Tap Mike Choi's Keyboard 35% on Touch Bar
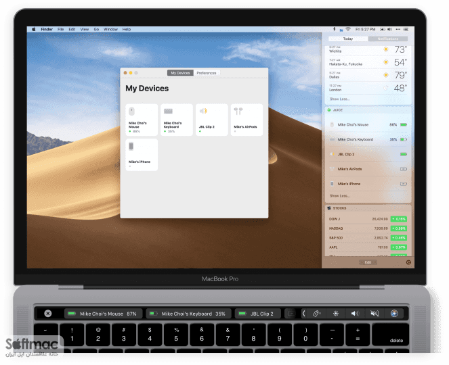Screen dimensions: 449x365 (x=188, y=314)
